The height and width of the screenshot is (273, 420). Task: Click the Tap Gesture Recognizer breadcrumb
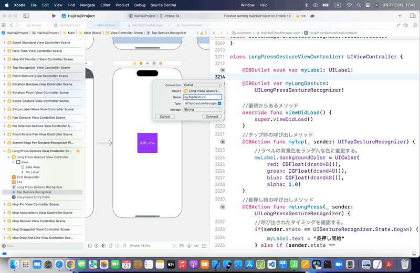pos(166,33)
